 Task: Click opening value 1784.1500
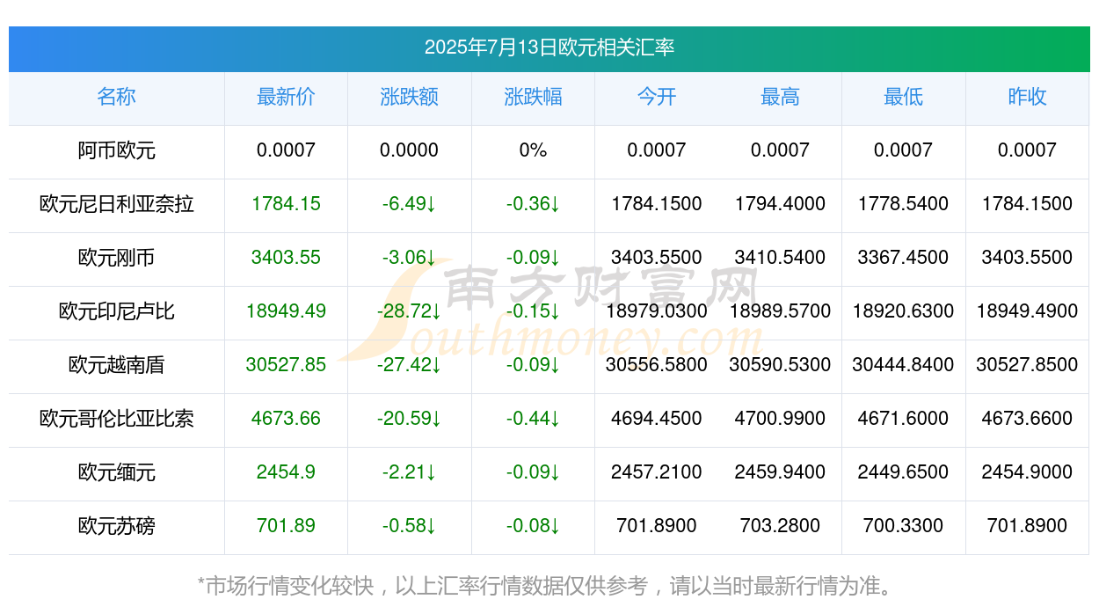[657, 204]
